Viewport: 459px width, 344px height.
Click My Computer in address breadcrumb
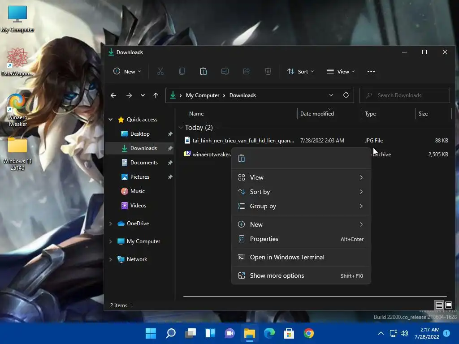tap(203, 95)
